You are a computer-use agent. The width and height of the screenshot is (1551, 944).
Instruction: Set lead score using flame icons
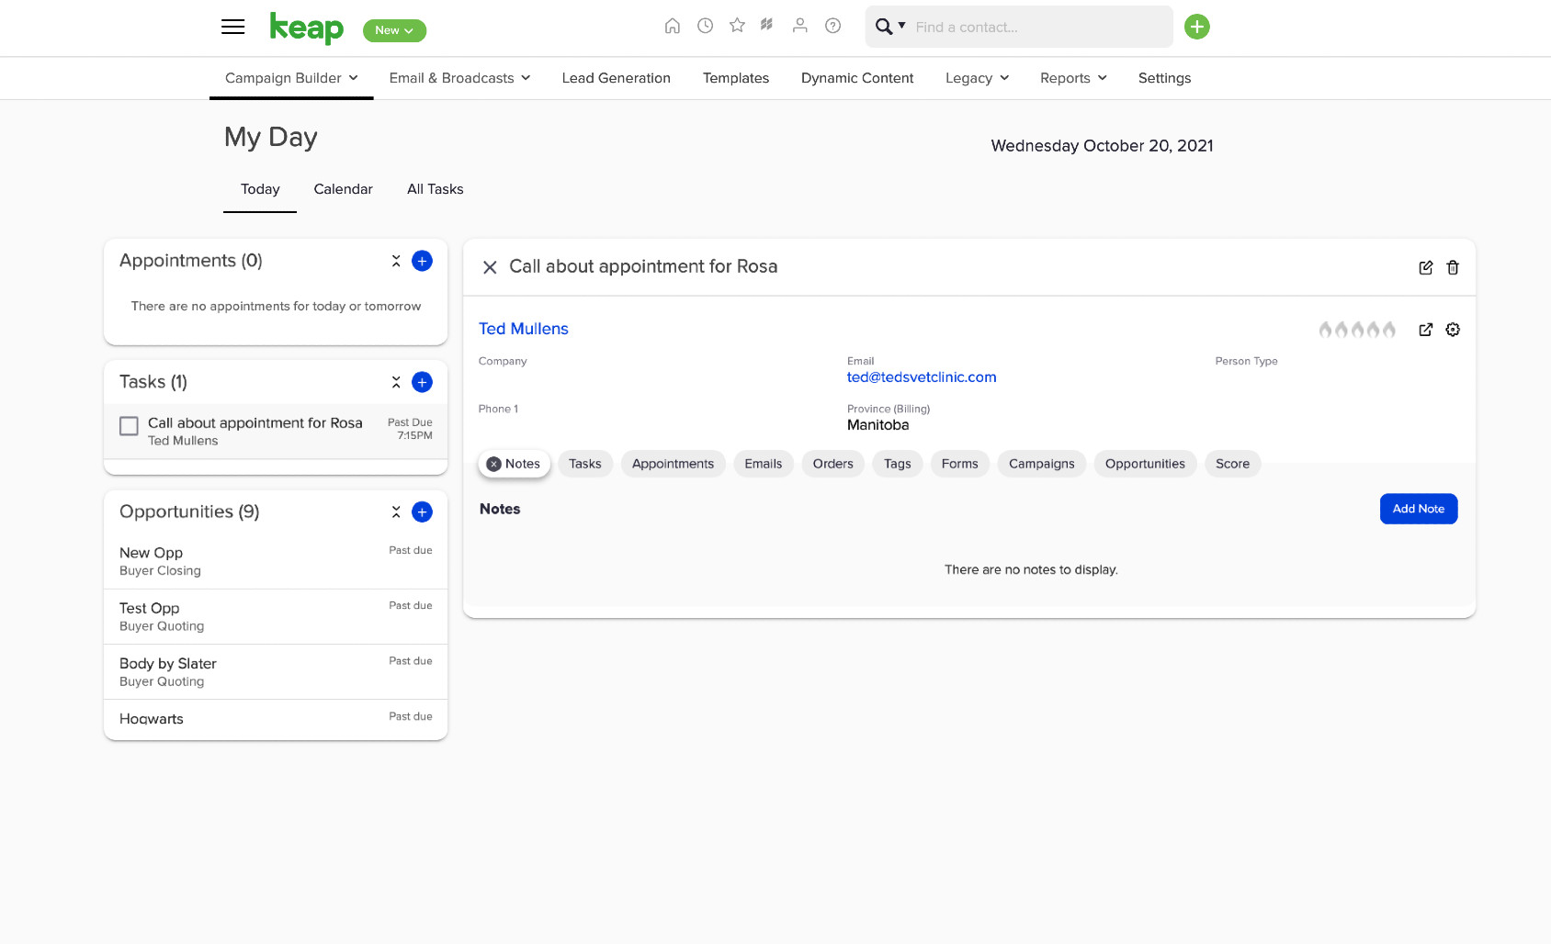point(1357,330)
